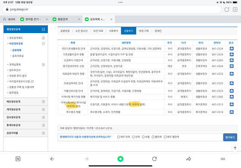Close the 통합검색 browser tab
241x168 pixels.
click(x=79, y=19)
